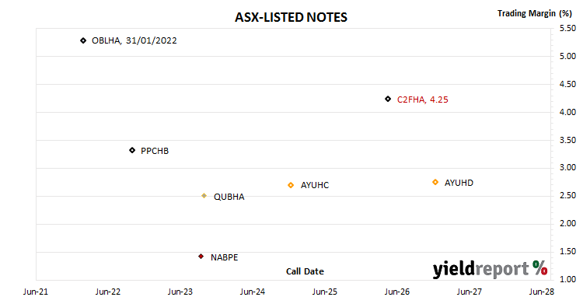Click the Jun-24 x-axis label
Image resolution: width=583 pixels, height=304 pixels.
(253, 292)
